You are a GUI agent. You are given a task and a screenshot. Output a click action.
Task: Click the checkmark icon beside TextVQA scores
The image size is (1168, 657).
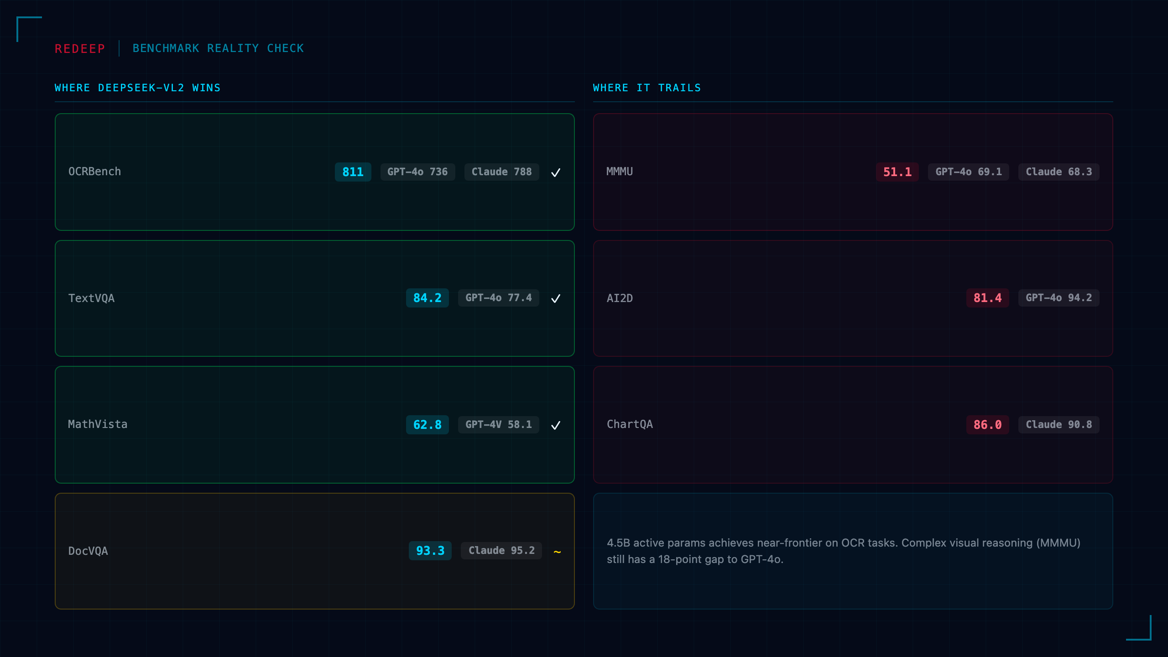pos(555,298)
